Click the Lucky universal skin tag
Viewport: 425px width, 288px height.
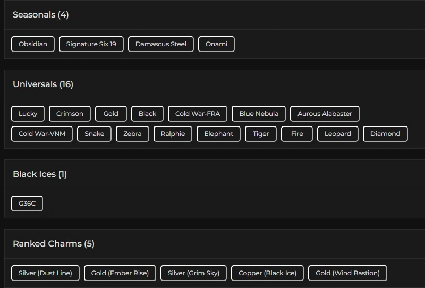click(28, 114)
